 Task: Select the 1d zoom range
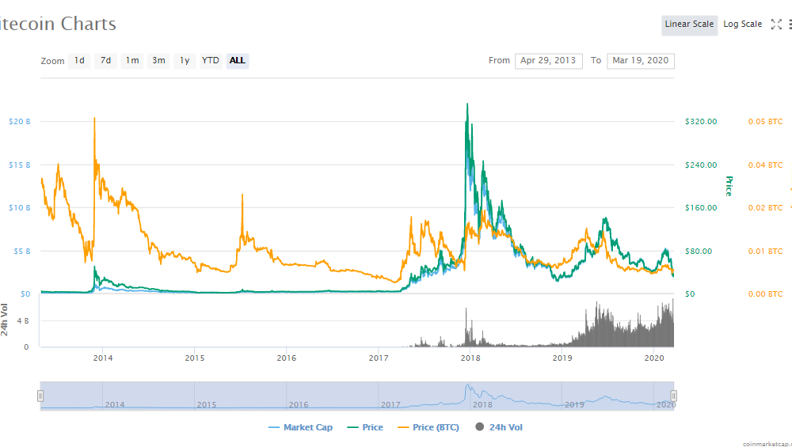coord(79,61)
